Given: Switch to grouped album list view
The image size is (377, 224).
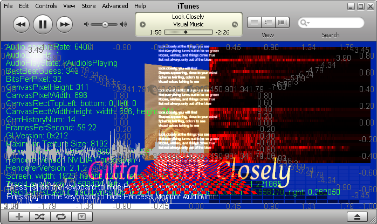Looking at the screenshot, I should point(268,23).
